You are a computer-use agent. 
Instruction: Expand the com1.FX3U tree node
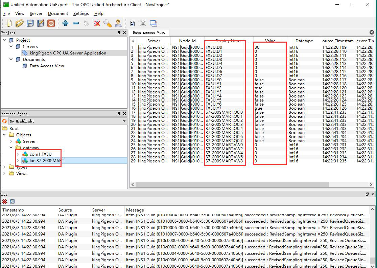coord(18,154)
